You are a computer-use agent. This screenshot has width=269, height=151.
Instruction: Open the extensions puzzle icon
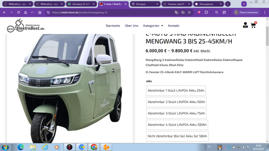pos(206,12)
